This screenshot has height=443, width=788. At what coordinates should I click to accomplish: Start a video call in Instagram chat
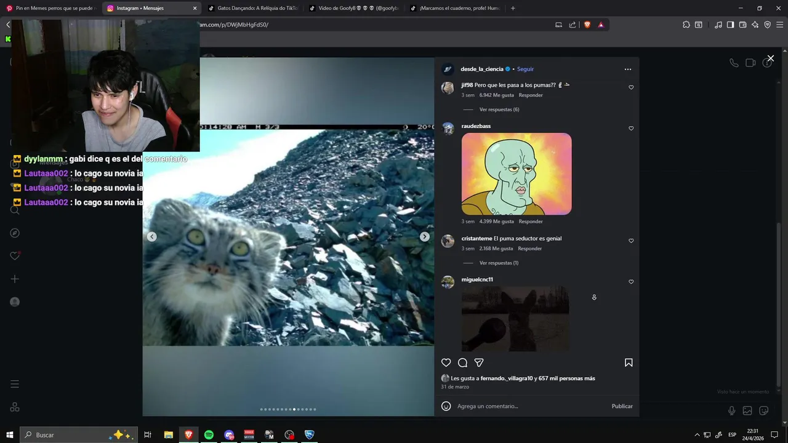coord(750,63)
